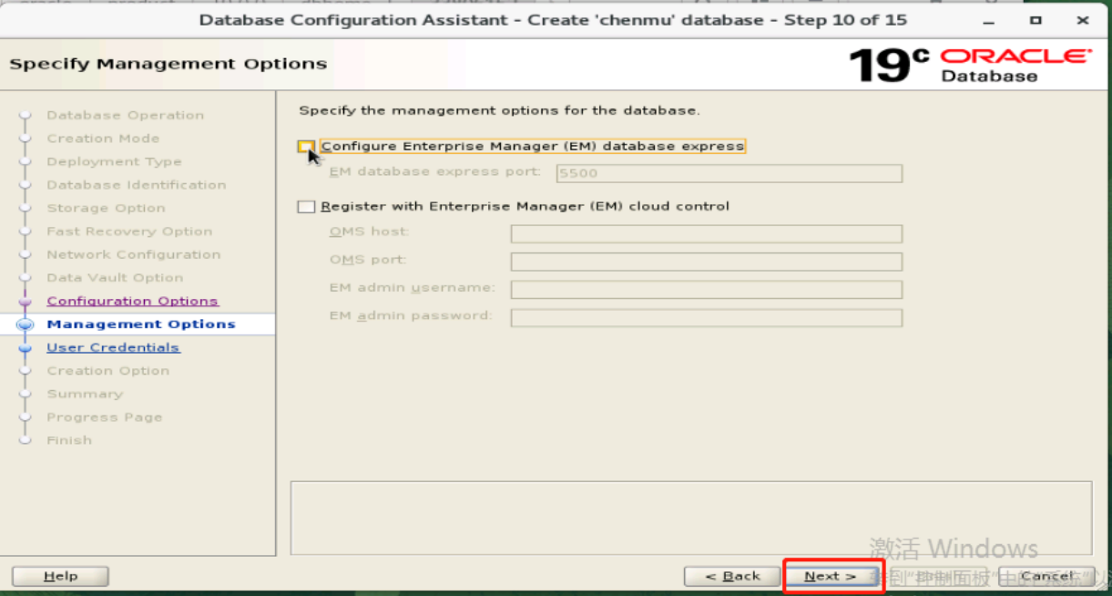Click Database Identification step label
Image resolution: width=1112 pixels, height=596 pixels.
point(136,185)
